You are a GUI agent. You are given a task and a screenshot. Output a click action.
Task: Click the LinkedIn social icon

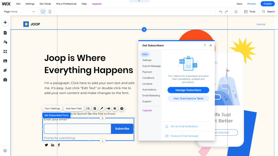(53, 145)
